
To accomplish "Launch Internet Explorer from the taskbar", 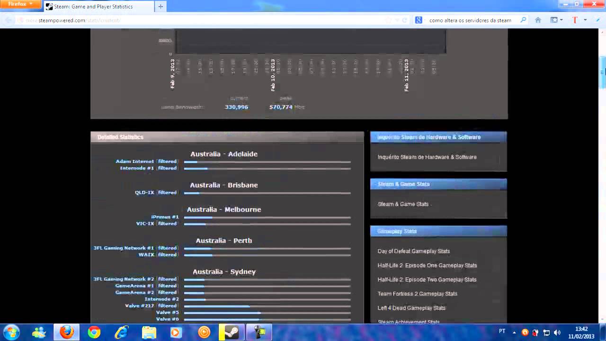I will 121,332.
